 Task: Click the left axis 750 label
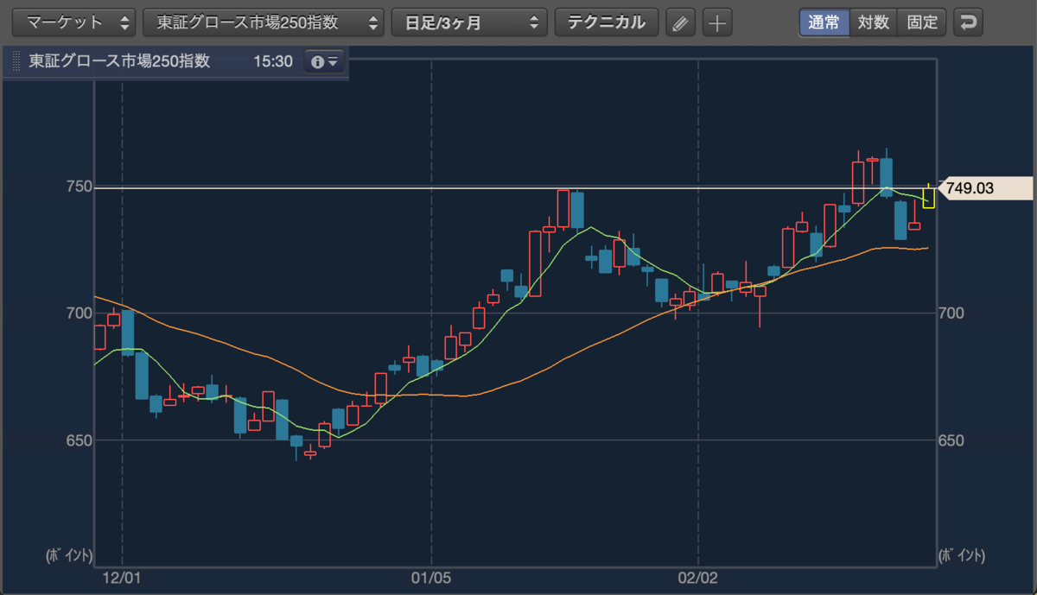click(x=80, y=187)
